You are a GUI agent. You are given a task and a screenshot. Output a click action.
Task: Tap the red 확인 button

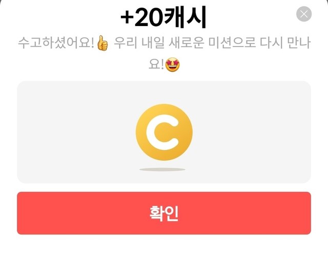click(164, 213)
